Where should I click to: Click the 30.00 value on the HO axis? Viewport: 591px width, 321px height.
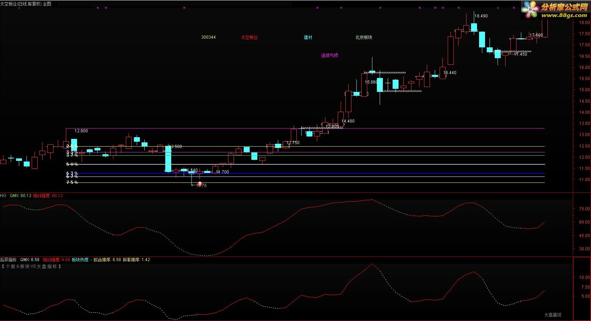[584, 249]
